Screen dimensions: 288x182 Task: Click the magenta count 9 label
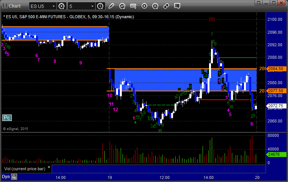click(x=81, y=63)
